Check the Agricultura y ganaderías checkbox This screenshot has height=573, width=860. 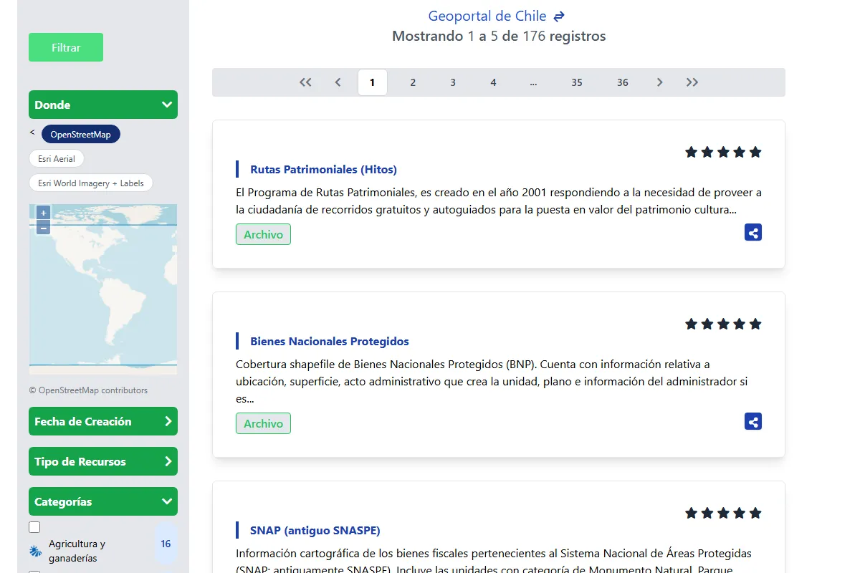click(34, 528)
